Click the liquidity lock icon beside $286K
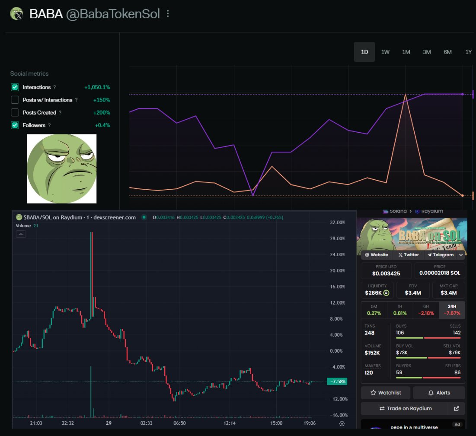 pyautogui.click(x=386, y=293)
